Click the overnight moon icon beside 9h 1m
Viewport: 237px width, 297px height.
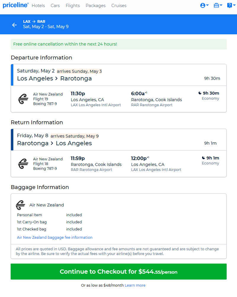(204, 158)
